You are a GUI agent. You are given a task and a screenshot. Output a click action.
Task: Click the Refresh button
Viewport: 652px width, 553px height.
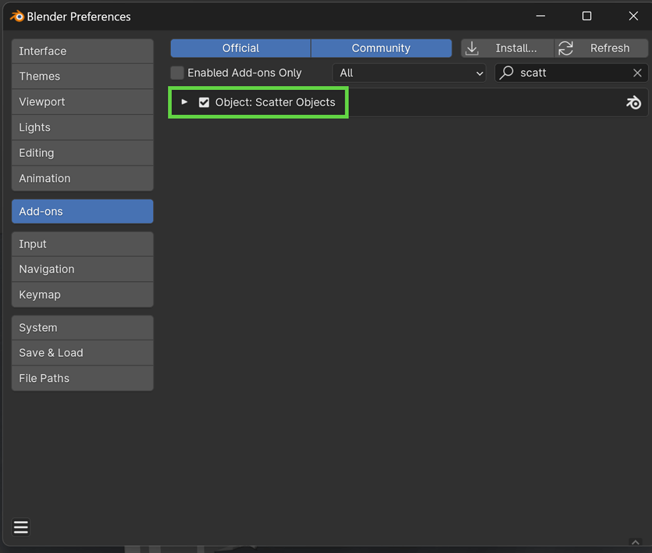[601, 48]
